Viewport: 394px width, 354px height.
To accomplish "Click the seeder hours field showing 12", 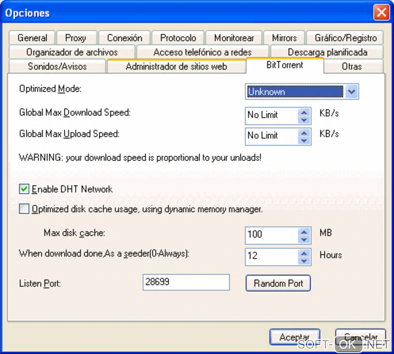I will 272,257.
